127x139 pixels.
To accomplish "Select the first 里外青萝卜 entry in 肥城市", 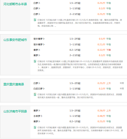I will click(x=39, y=39).
